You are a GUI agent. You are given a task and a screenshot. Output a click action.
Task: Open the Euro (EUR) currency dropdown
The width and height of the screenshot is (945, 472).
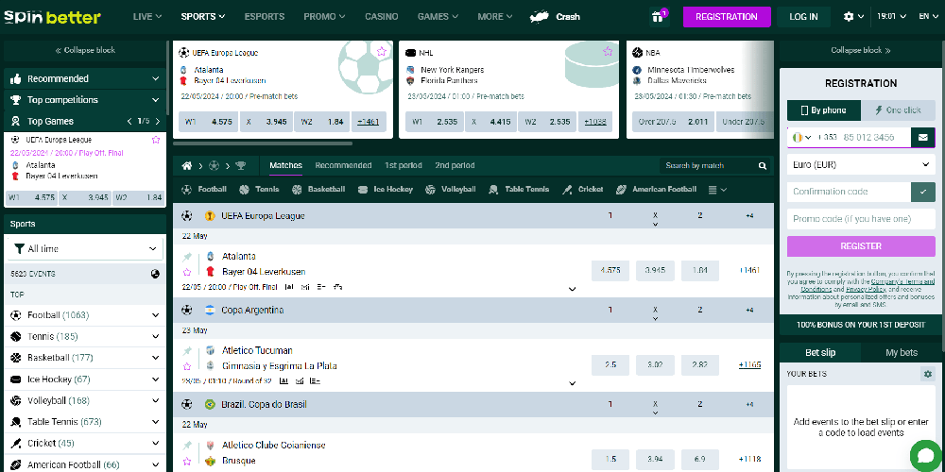click(x=861, y=165)
